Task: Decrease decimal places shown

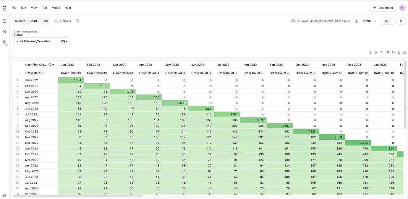Action: click(381, 52)
